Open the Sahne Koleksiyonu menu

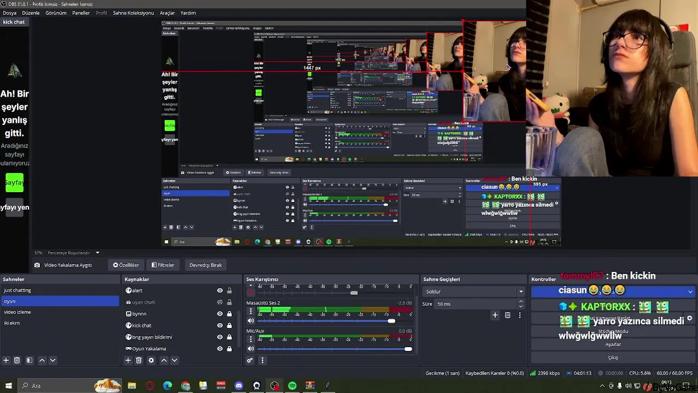(x=133, y=13)
